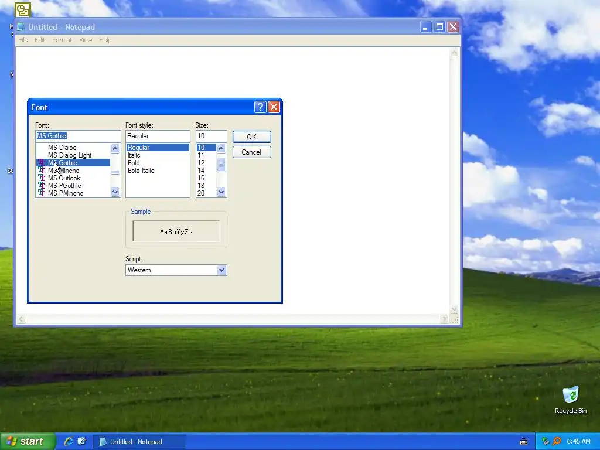
Task: Click the Notepad vertical scrollbar up arrow
Action: click(454, 53)
